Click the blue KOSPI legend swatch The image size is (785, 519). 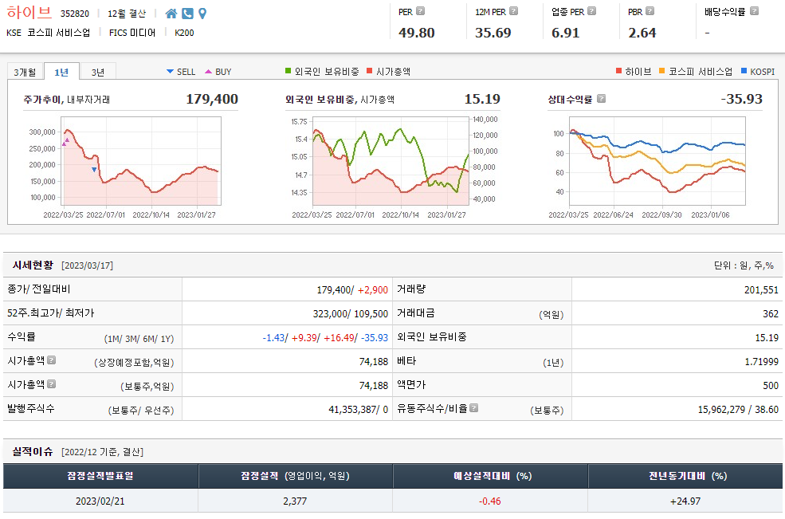pyautogui.click(x=744, y=71)
